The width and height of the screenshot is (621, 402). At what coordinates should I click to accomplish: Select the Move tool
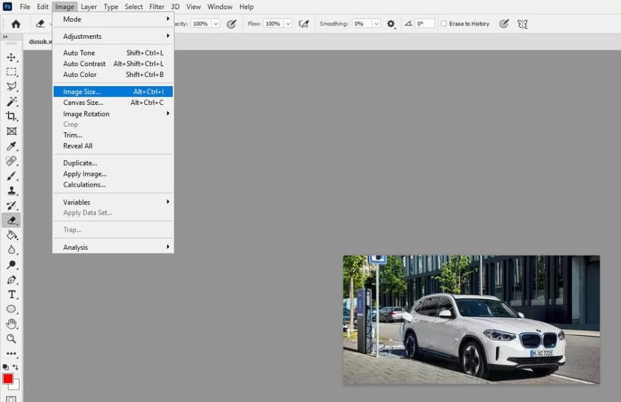(x=12, y=57)
